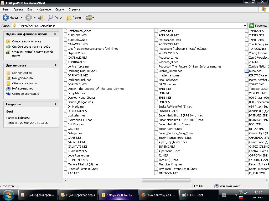Collapse Задачи для файлов и папок panel
Screen dimensions: 269x201
click(x=55, y=34)
